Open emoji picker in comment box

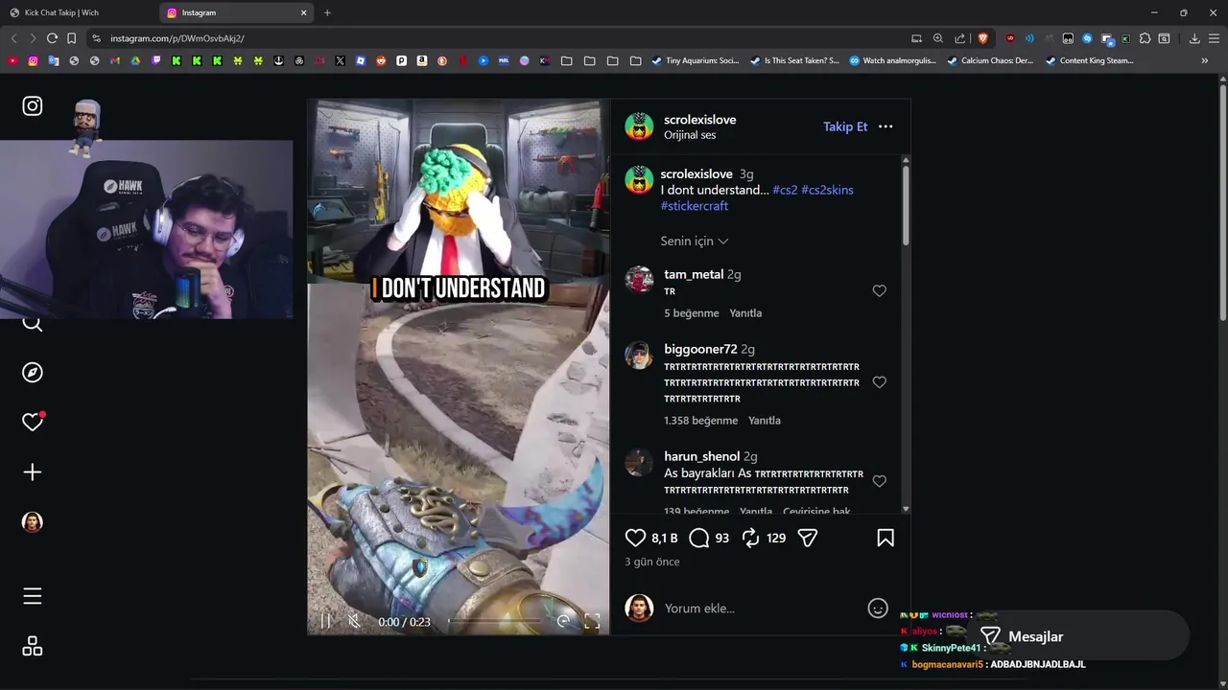(878, 609)
